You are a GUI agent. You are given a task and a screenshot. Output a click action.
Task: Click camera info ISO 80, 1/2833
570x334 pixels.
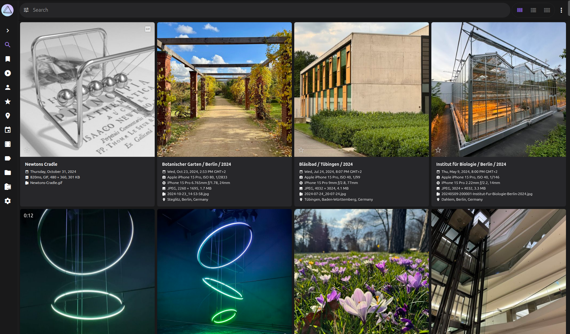click(x=197, y=177)
